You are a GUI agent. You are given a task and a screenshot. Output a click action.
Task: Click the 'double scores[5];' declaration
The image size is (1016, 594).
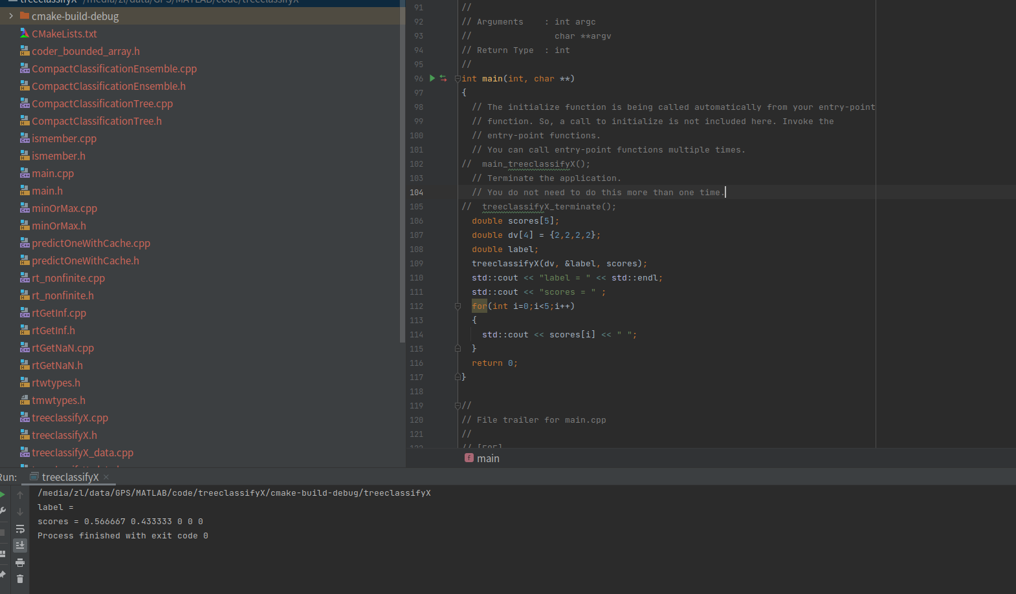(515, 221)
